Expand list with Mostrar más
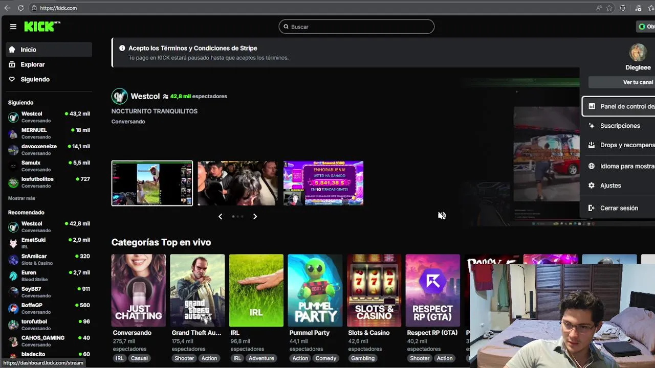This screenshot has width=655, height=368. pyautogui.click(x=21, y=198)
